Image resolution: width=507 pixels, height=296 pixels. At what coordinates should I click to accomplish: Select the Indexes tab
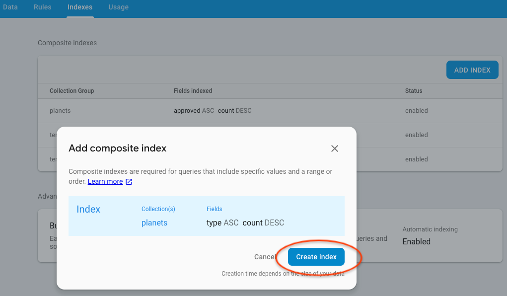(80, 7)
